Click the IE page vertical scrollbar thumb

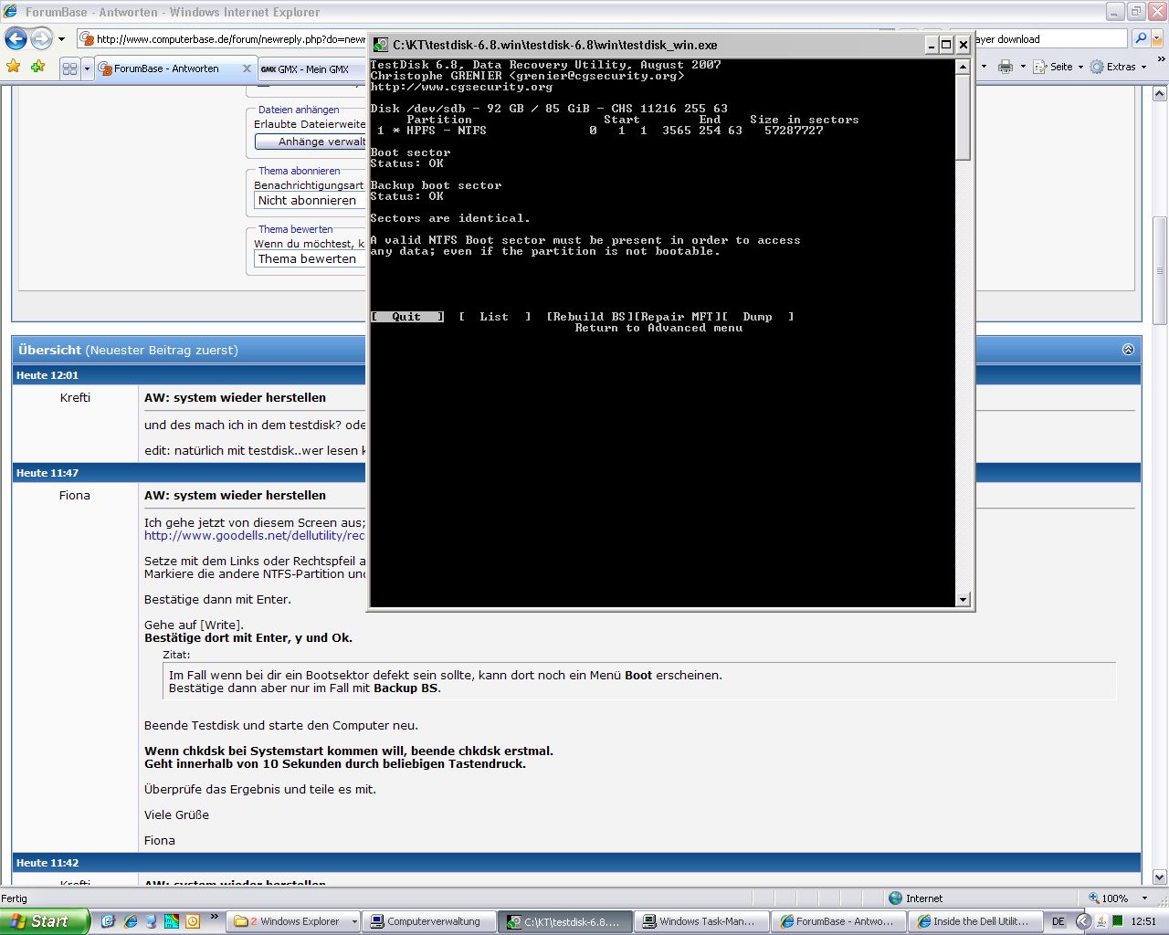pyautogui.click(x=1160, y=270)
